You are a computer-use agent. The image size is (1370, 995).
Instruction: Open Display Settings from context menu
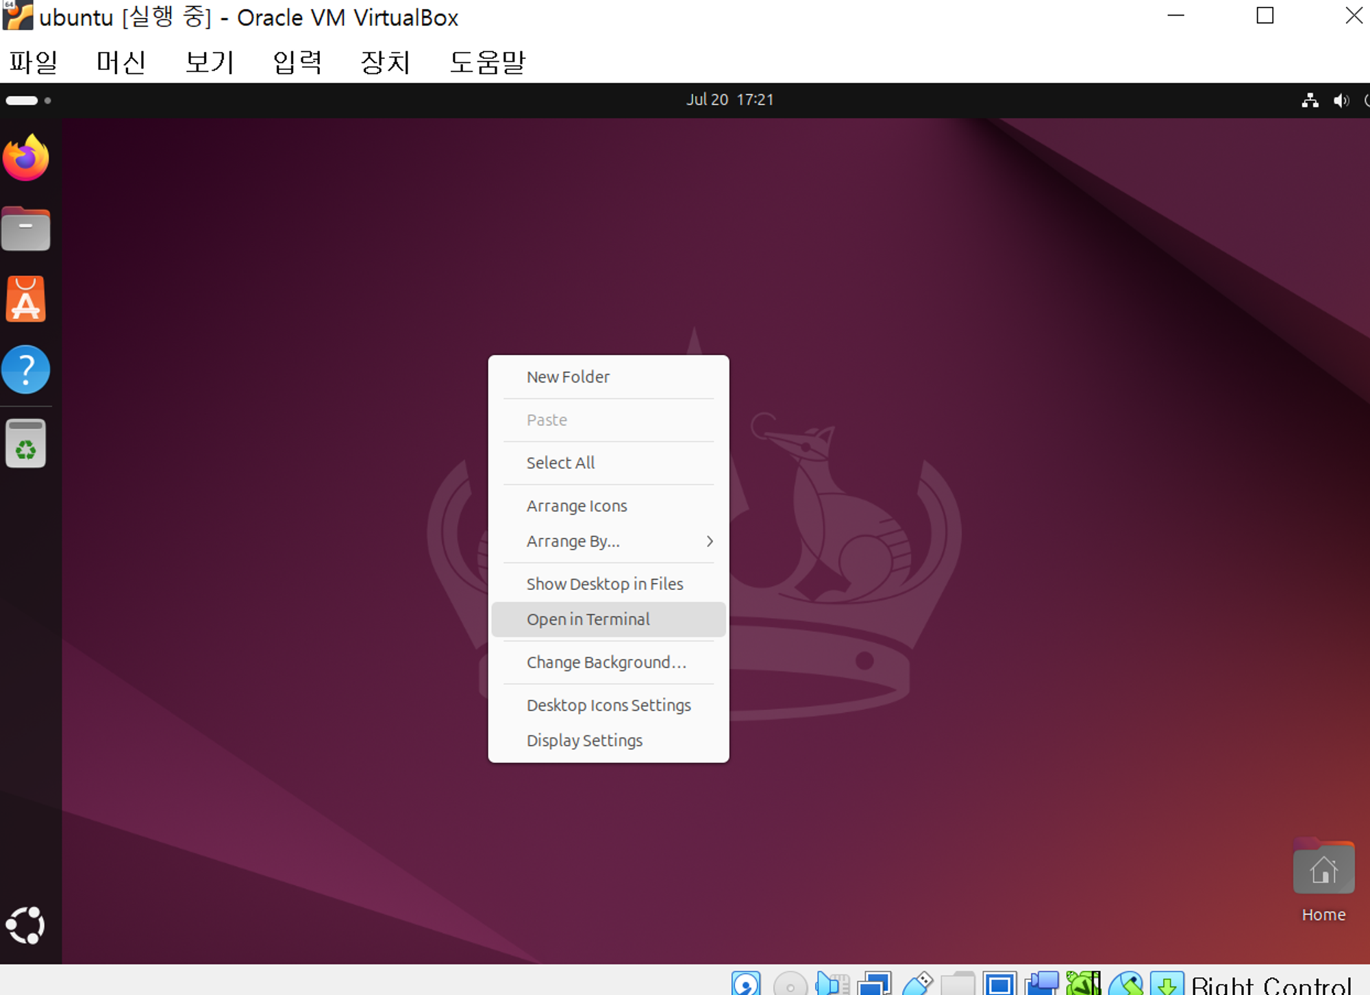[584, 741]
